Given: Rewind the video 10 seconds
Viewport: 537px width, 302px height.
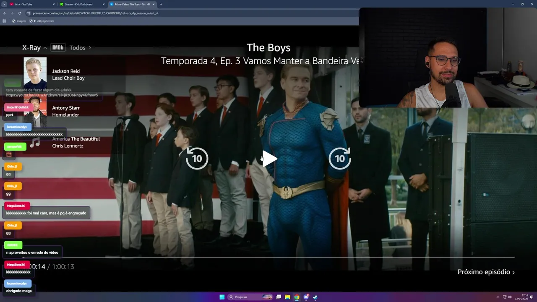Looking at the screenshot, I should point(197,159).
